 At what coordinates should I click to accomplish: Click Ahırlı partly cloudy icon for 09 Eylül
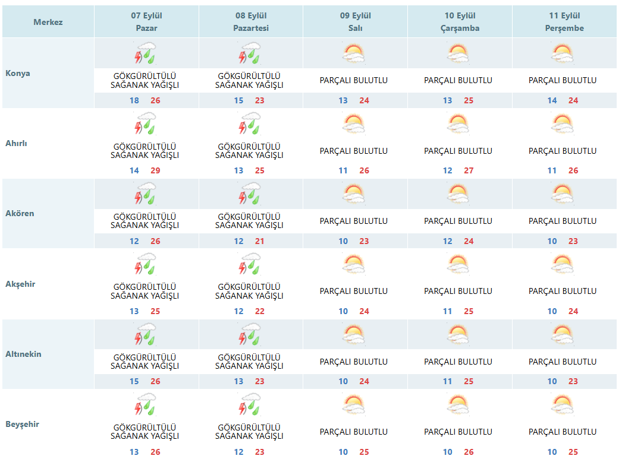(353, 124)
